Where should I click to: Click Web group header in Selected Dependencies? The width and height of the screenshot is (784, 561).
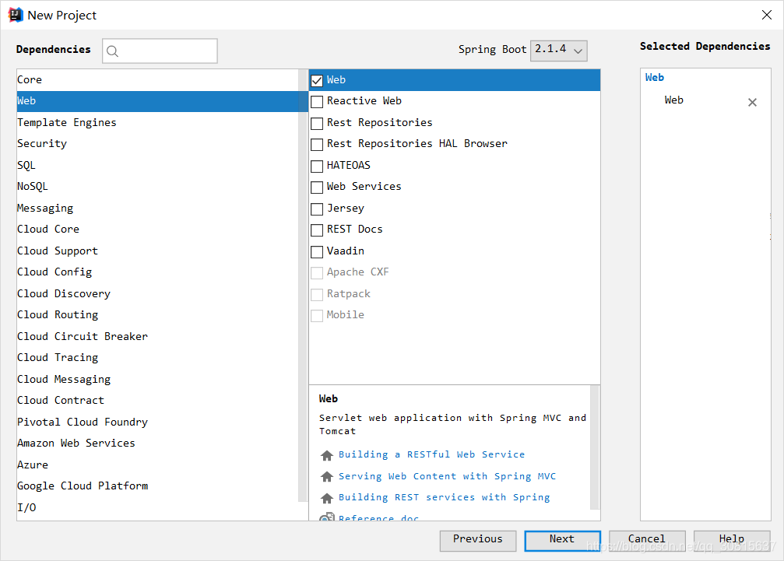655,78
